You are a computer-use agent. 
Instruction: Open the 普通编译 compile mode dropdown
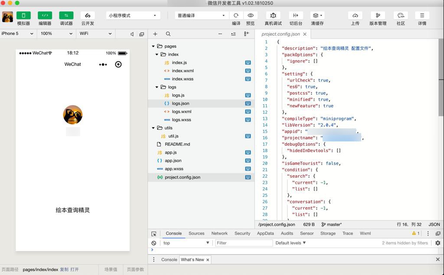tap(201, 16)
